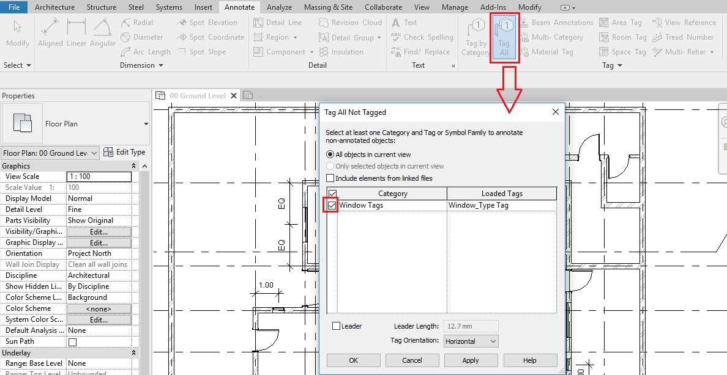The width and height of the screenshot is (727, 375).
Task: Choose the Aligned dimension tool
Action: coord(50,33)
